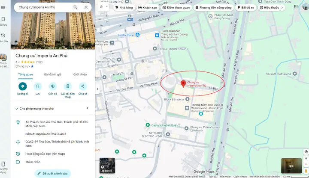Click the Chia sẻ share icon
Viewport: 309px width, 178px height.
tap(83, 86)
